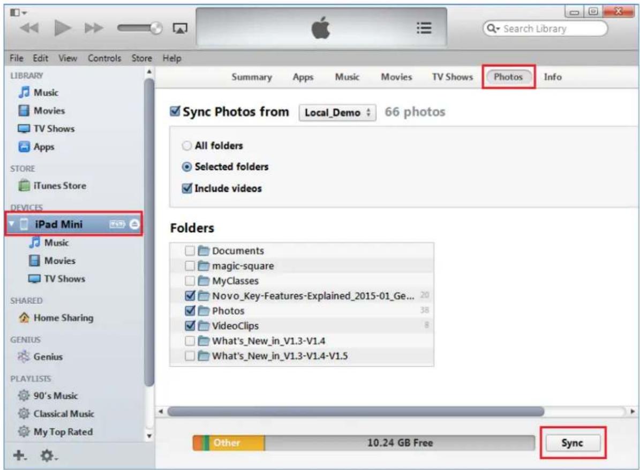
Task: Click the add playlist plus button
Action: click(x=20, y=455)
